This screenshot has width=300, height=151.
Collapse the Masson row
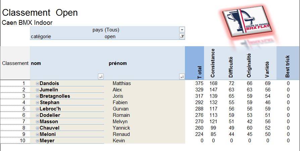point(38,122)
